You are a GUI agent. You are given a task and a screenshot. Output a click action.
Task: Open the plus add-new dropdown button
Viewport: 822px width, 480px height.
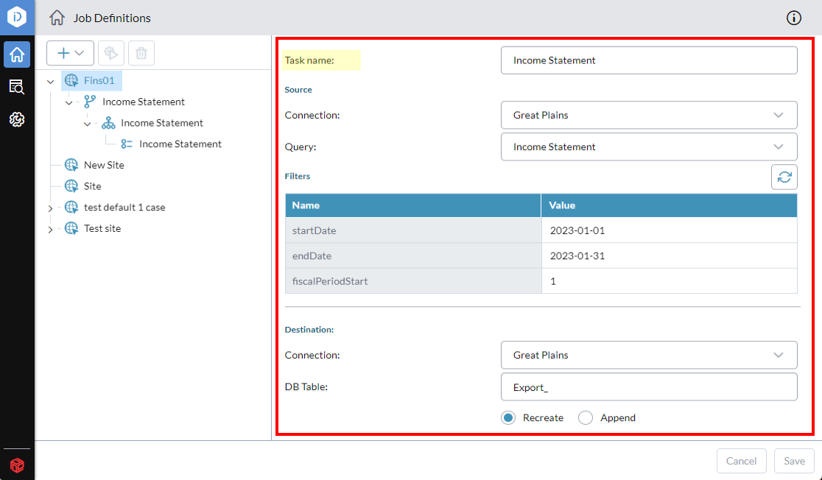click(70, 53)
